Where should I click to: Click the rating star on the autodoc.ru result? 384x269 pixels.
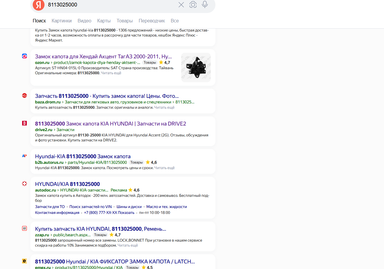[131, 190]
